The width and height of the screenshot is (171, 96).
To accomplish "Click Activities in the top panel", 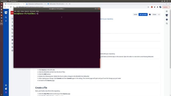I will click(4, 1).
